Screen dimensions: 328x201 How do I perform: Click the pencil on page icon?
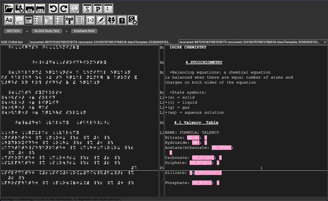(101, 20)
